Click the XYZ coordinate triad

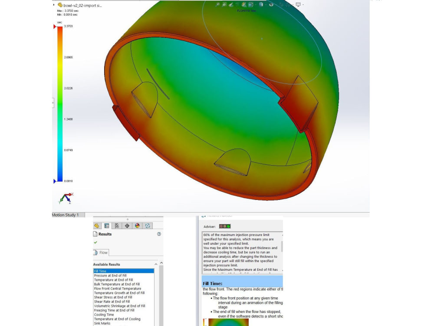[x=66, y=198]
